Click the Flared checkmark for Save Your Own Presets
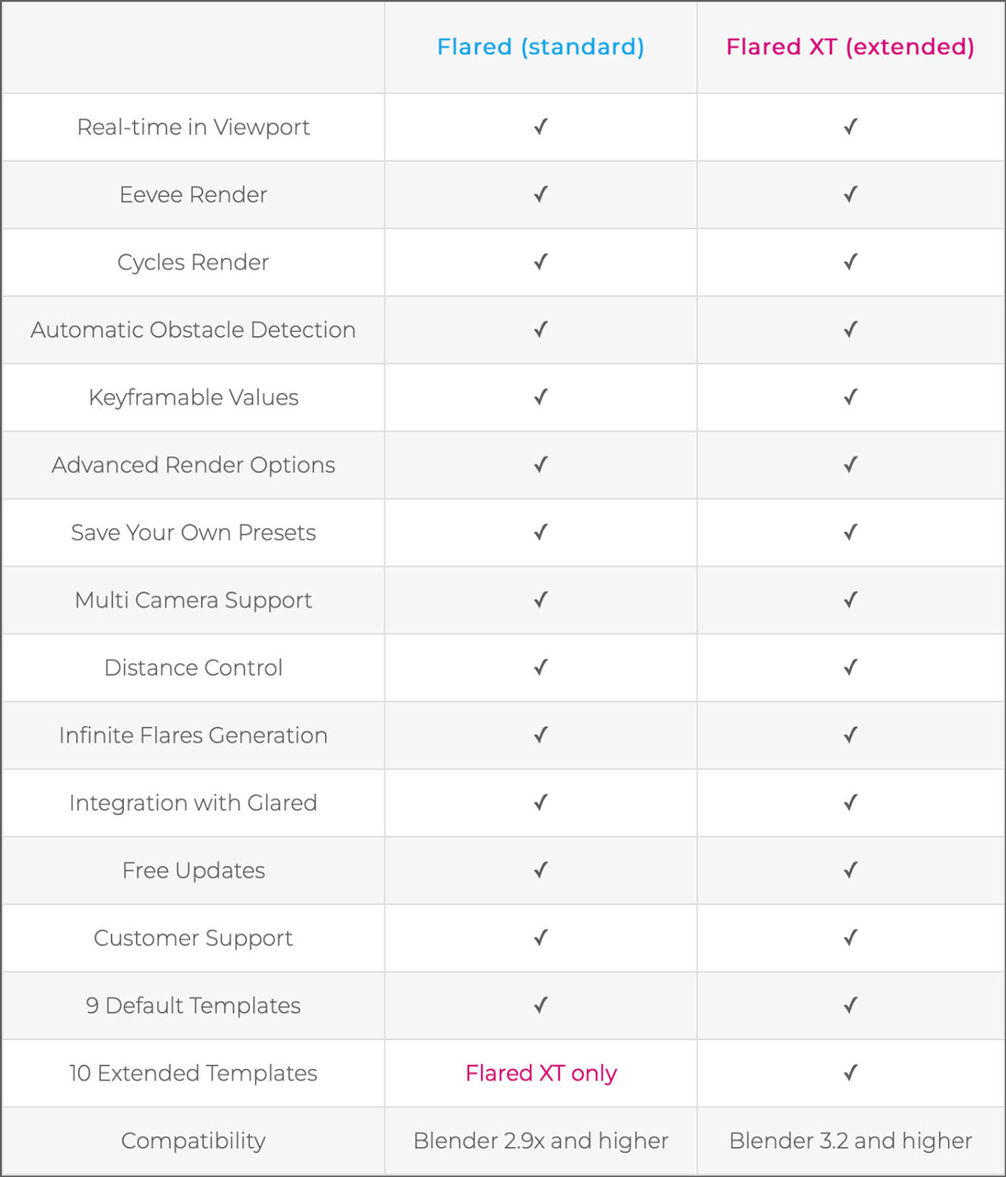This screenshot has width=1006, height=1177. [540, 532]
